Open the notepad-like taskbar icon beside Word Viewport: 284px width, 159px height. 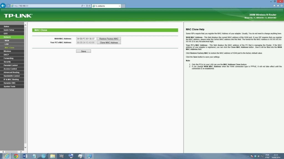click(34, 156)
